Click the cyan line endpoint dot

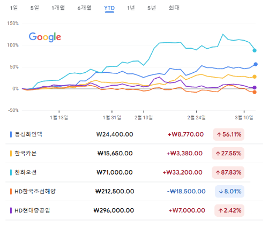[255, 50]
